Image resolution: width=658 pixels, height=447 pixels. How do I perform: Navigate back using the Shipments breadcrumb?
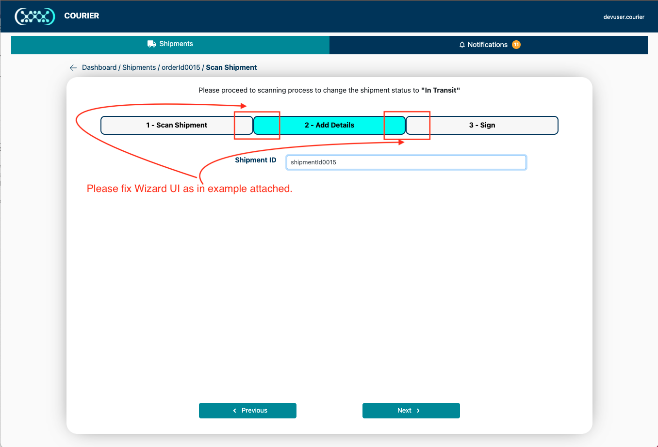(x=139, y=67)
